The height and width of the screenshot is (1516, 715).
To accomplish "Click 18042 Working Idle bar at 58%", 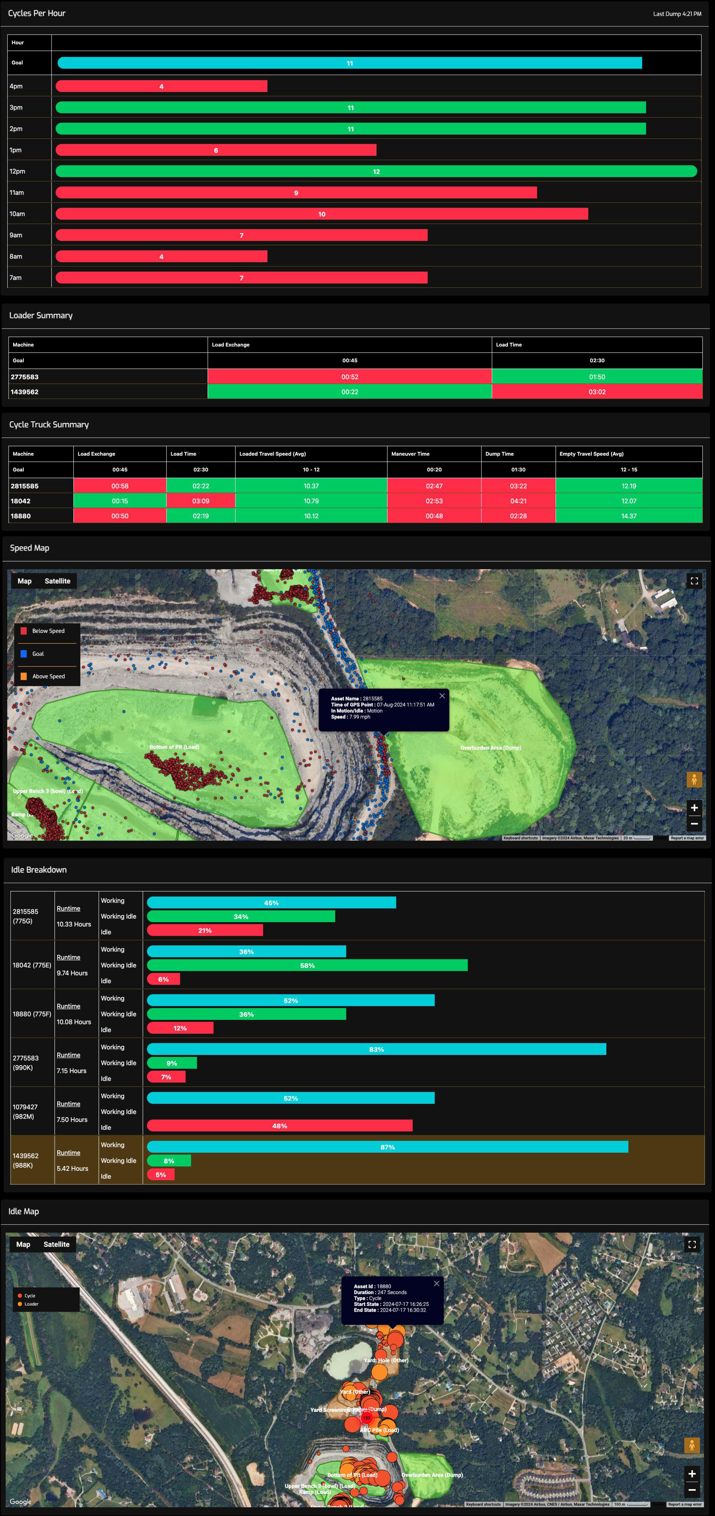I will tap(307, 965).
